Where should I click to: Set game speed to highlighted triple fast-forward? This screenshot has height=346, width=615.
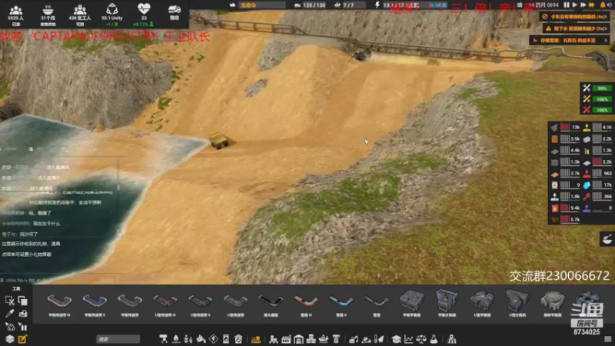tap(591, 5)
